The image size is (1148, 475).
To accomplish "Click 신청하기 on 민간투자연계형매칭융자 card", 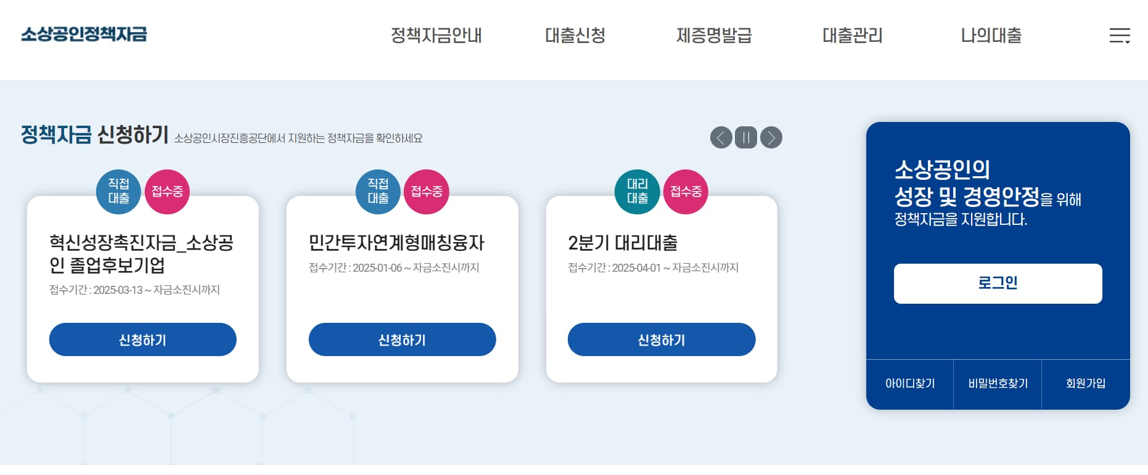I will pos(402,339).
